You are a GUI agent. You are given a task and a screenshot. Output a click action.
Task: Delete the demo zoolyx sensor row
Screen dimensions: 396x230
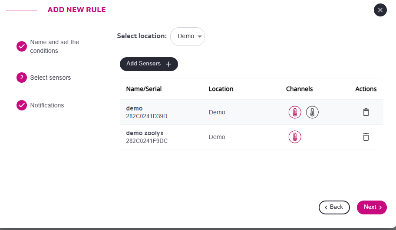coord(366,137)
